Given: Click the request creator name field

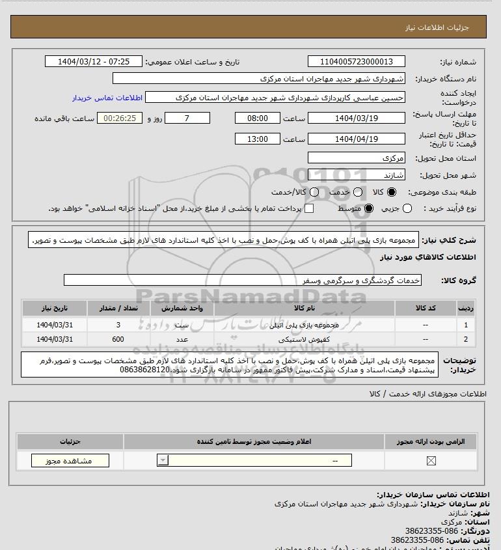Looking at the screenshot, I should [x=275, y=98].
